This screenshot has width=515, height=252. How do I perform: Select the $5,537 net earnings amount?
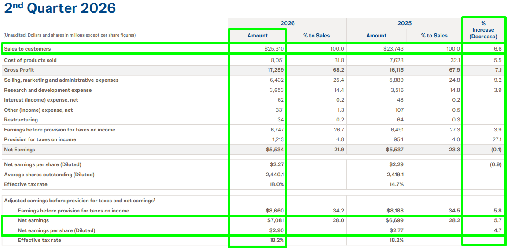tap(395, 150)
